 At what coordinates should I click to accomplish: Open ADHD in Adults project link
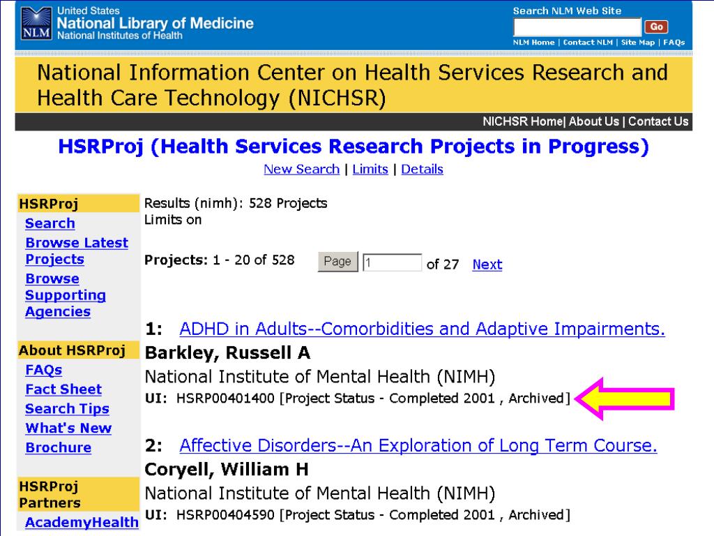422,329
